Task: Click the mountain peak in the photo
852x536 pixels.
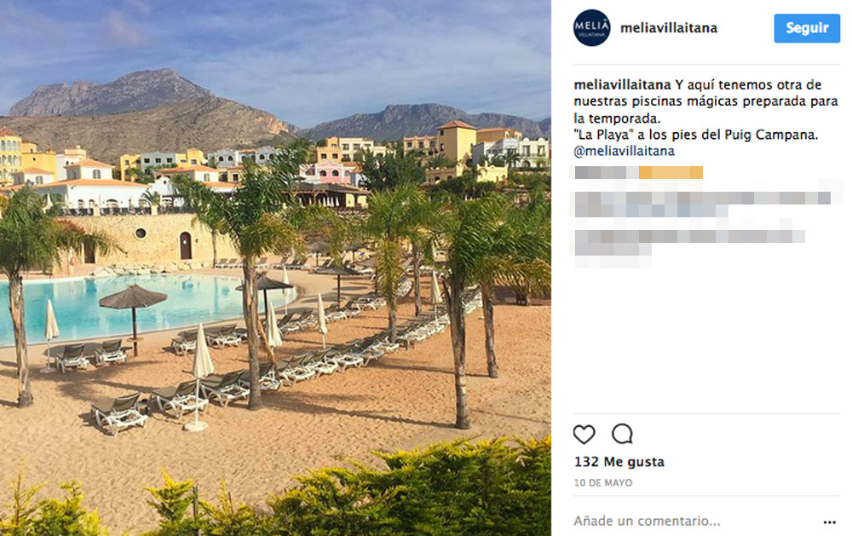Action: coord(158,78)
